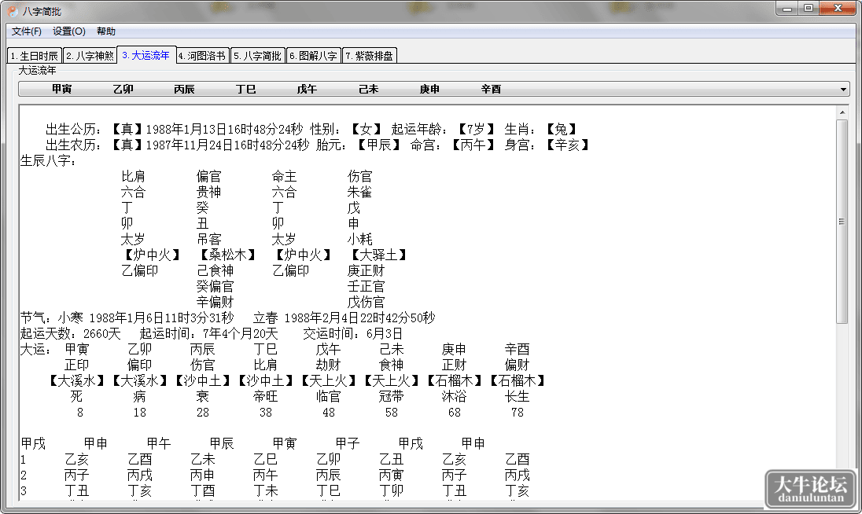Click the 起运天数：2660天 text
Viewport: 862px width, 514px height.
pos(70,334)
